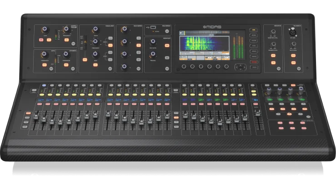The height and width of the screenshot is (181, 336).
Task: Open the Meters screen button
Action: tap(254, 35)
